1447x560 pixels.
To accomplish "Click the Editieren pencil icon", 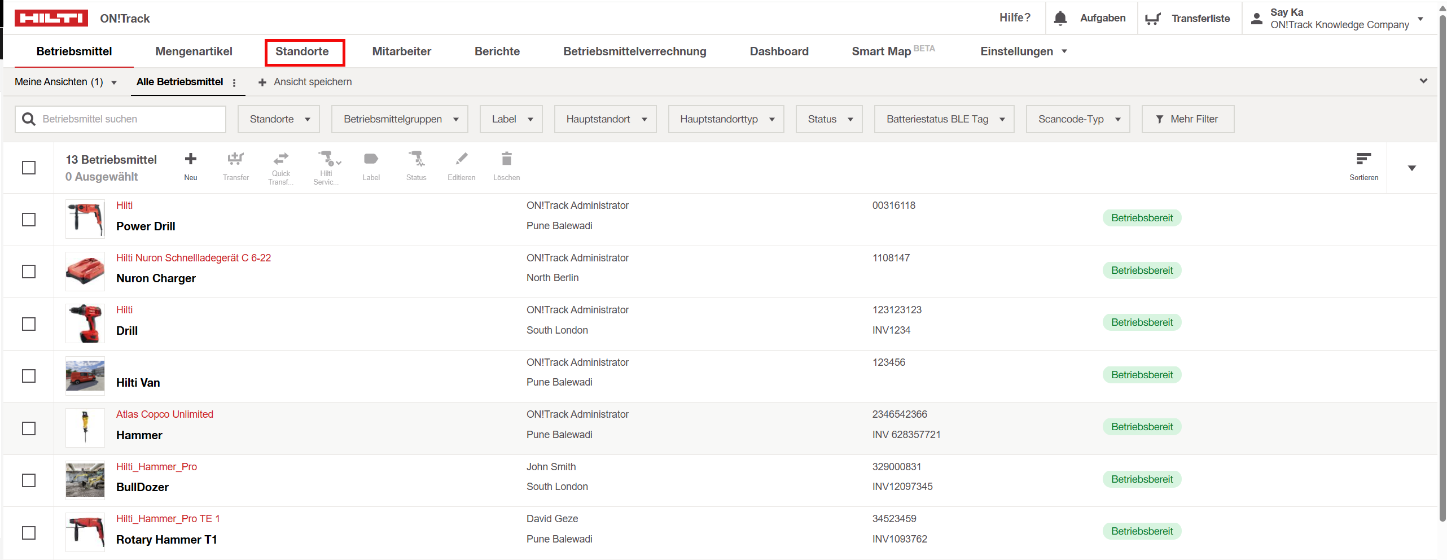I will (x=462, y=159).
